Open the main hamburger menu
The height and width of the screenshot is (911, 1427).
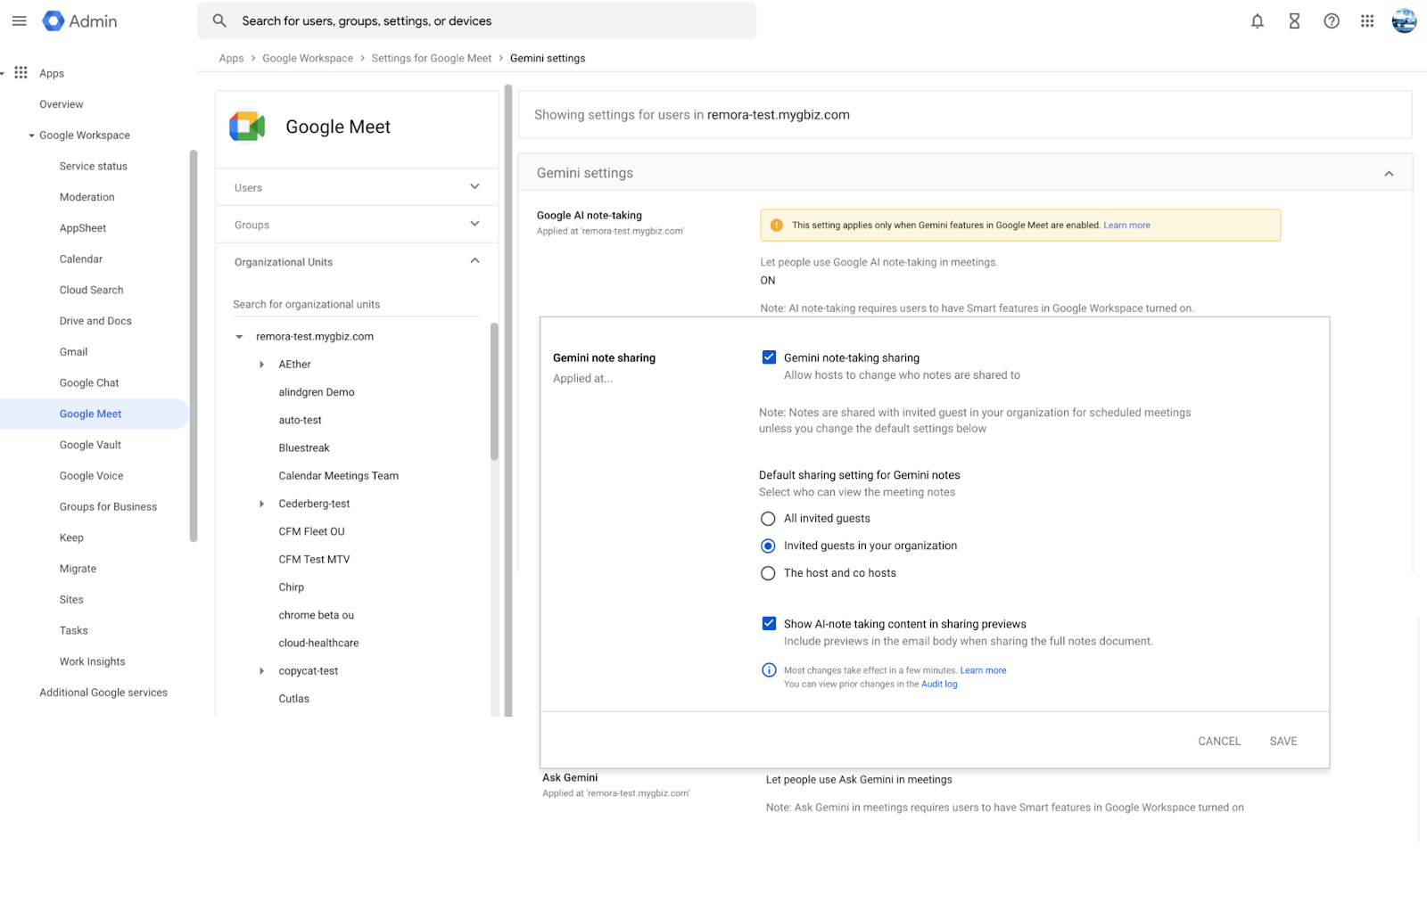19,21
